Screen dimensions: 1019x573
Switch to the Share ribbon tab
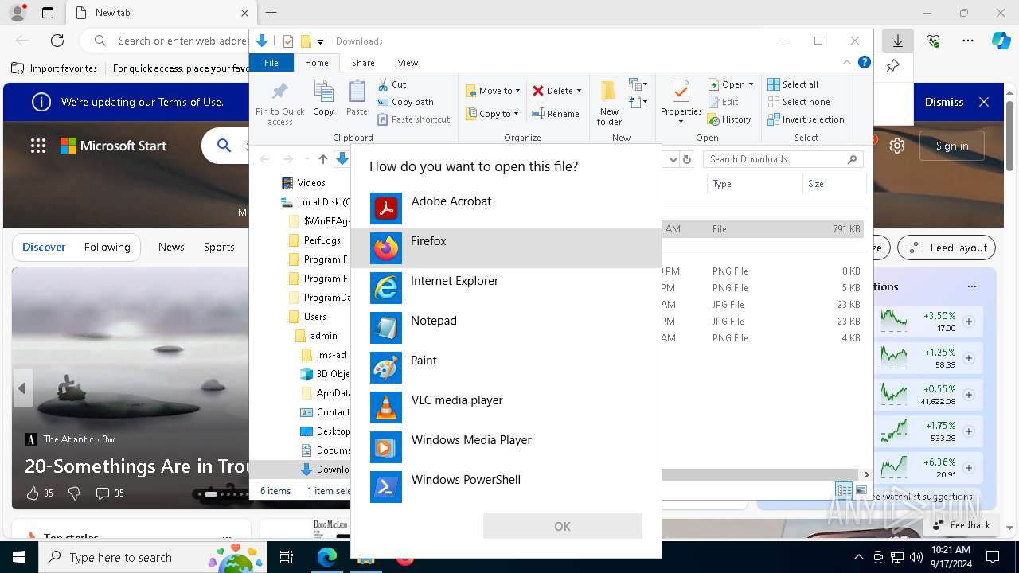point(363,63)
